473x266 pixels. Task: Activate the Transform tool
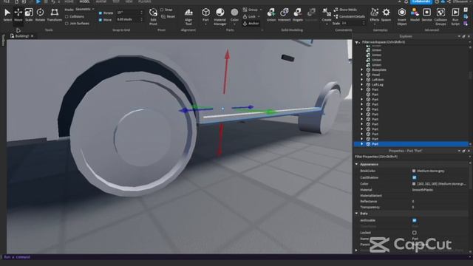pos(54,15)
